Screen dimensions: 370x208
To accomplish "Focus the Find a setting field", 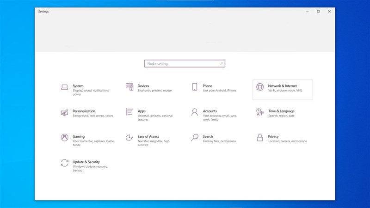I will [x=185, y=64].
